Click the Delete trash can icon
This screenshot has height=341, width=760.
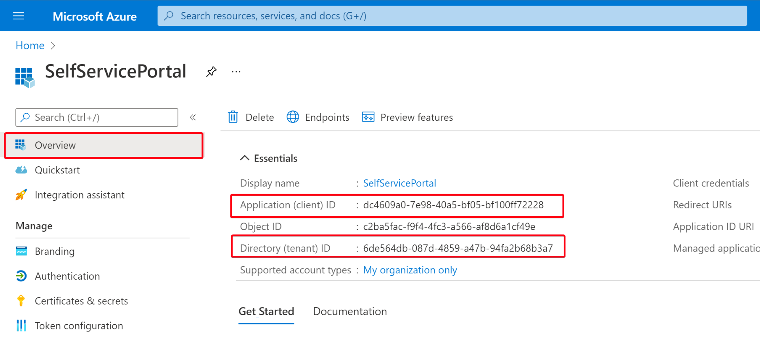(x=233, y=117)
